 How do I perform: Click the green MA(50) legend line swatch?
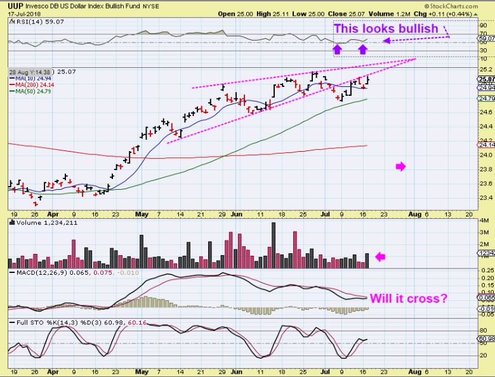[12, 91]
